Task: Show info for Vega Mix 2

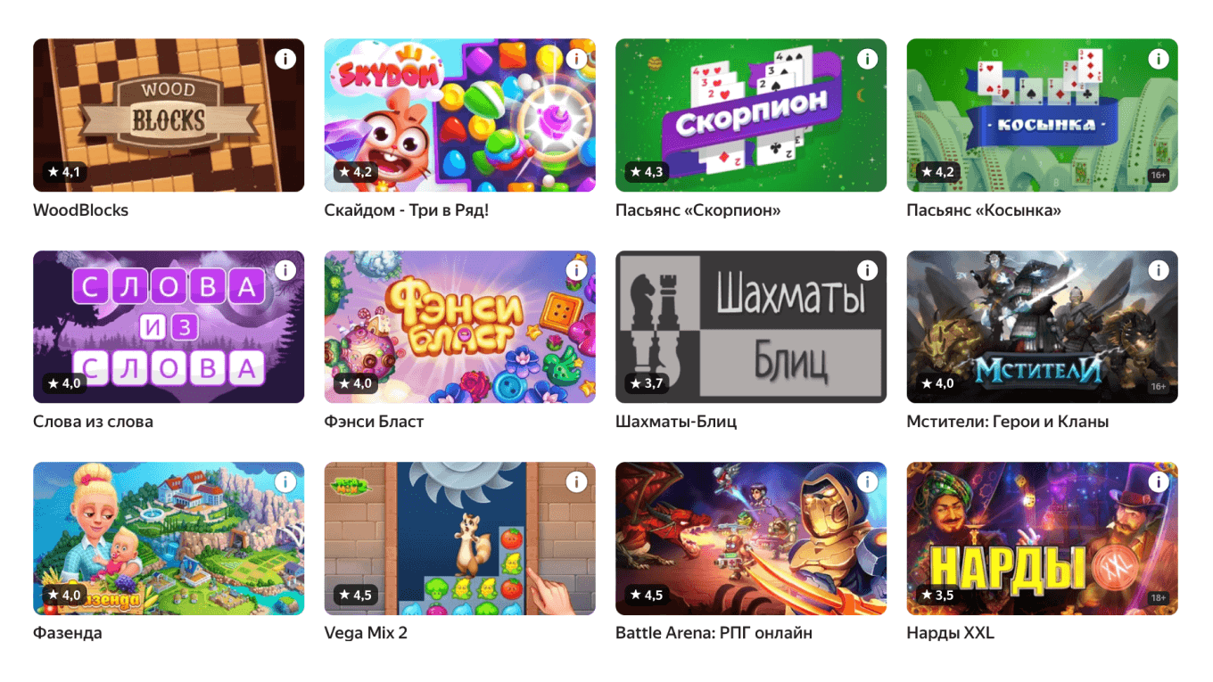Action: [576, 481]
